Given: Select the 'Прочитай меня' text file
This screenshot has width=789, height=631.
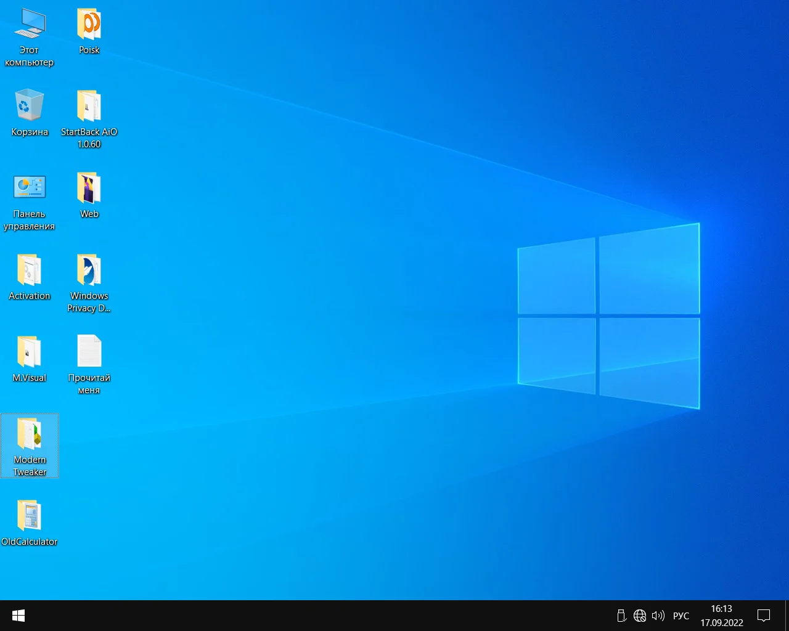Looking at the screenshot, I should [89, 352].
